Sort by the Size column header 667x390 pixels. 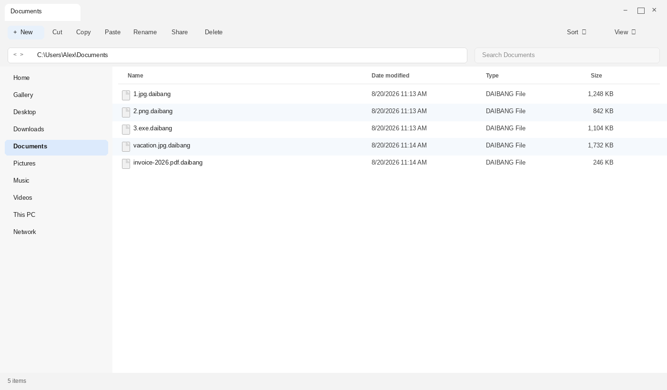[596, 76]
